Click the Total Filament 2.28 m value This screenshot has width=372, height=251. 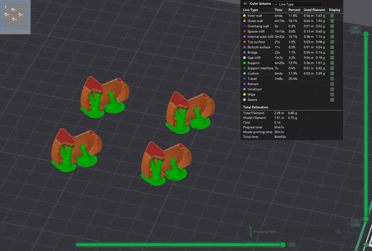tap(279, 113)
